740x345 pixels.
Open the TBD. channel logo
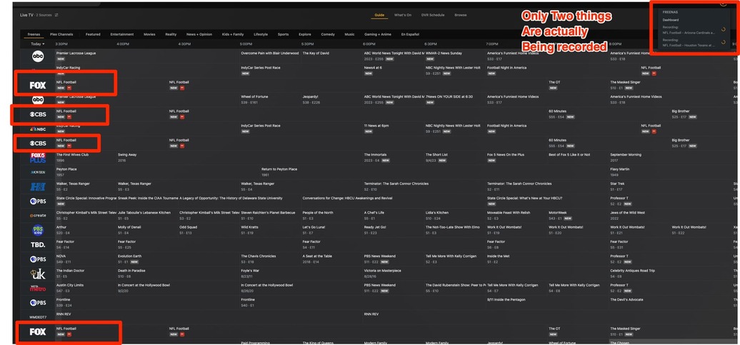click(x=38, y=244)
